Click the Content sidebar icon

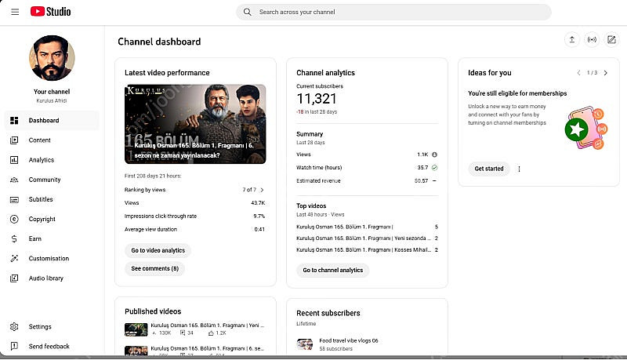(14, 140)
